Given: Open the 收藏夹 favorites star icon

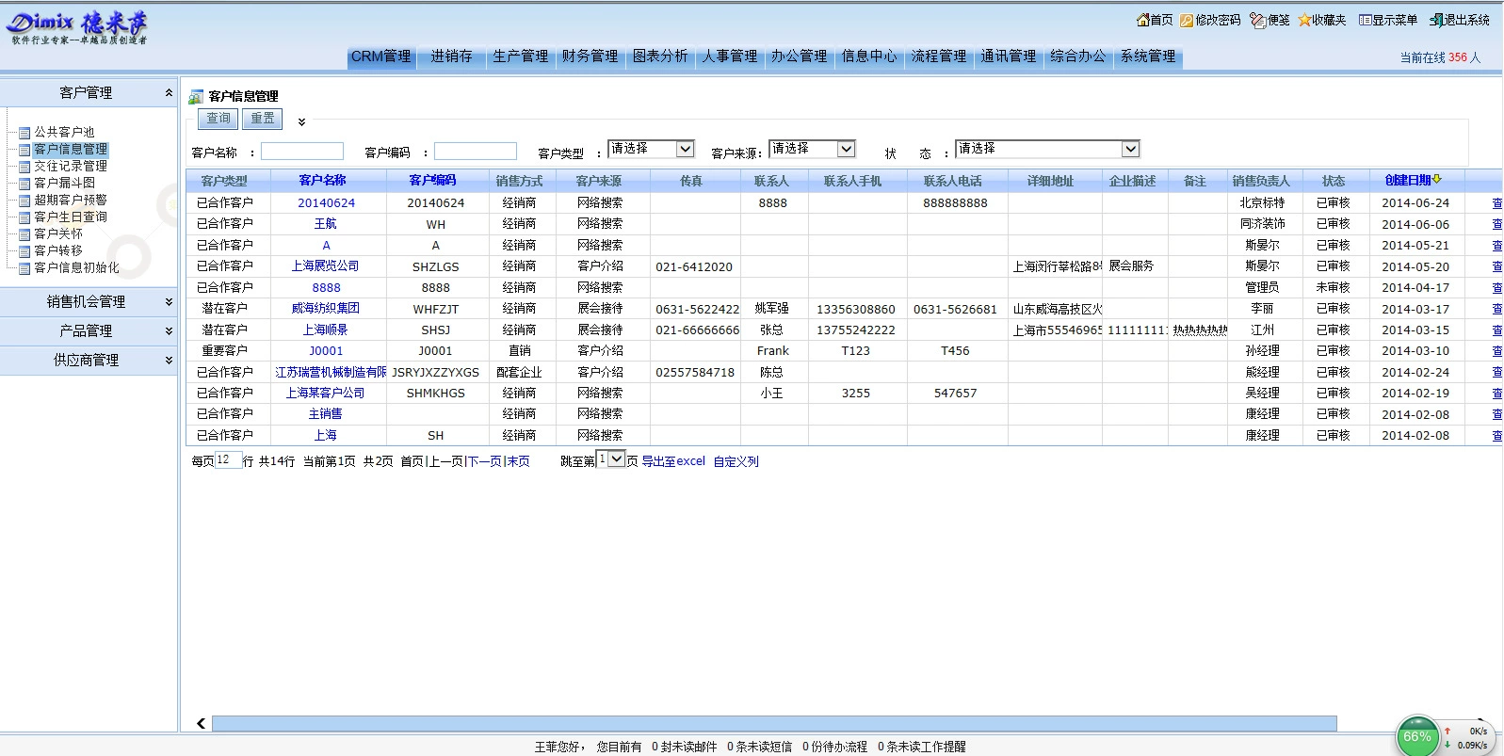Looking at the screenshot, I should (x=1304, y=20).
